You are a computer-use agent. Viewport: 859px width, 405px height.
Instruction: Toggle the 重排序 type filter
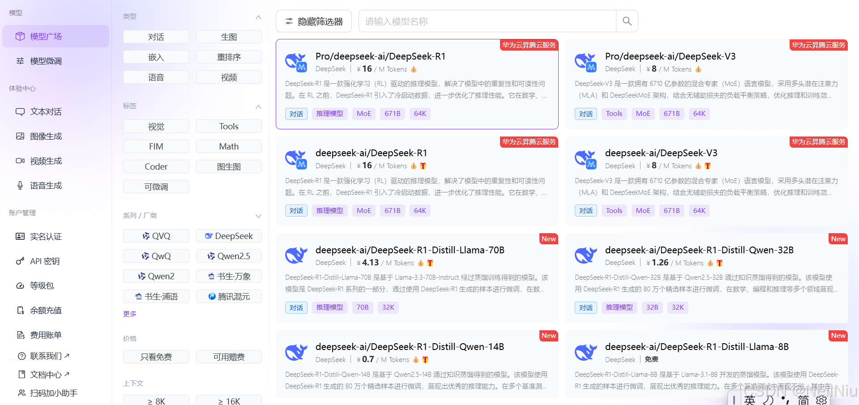point(229,57)
